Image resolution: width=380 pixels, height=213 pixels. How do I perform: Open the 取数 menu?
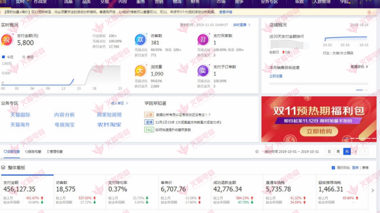300,2
